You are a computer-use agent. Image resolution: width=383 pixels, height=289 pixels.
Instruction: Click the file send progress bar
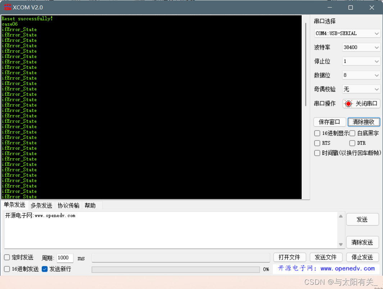[175, 270]
